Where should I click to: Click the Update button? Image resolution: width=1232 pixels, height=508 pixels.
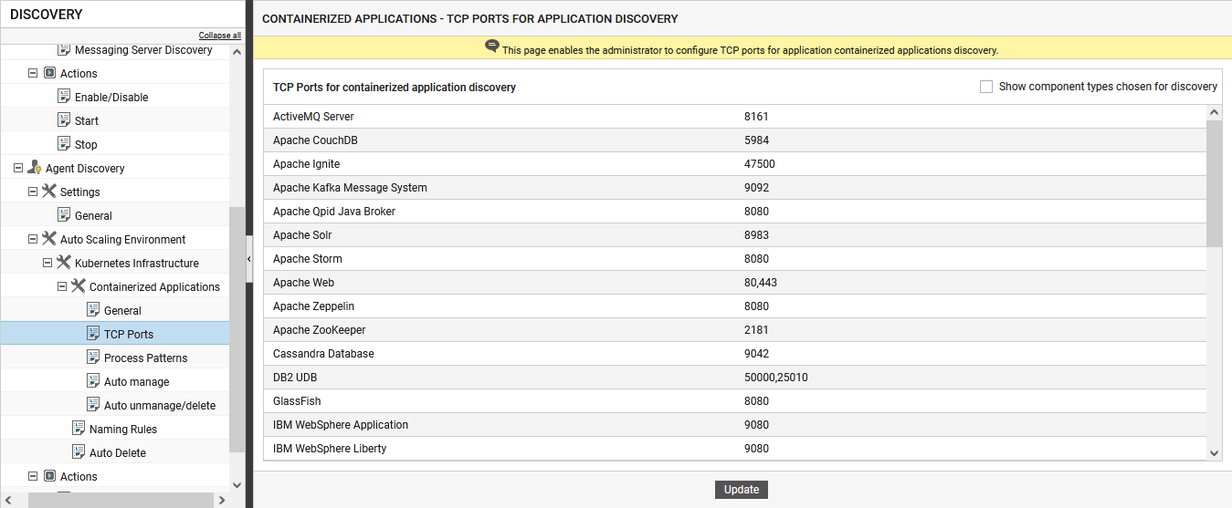pos(742,490)
